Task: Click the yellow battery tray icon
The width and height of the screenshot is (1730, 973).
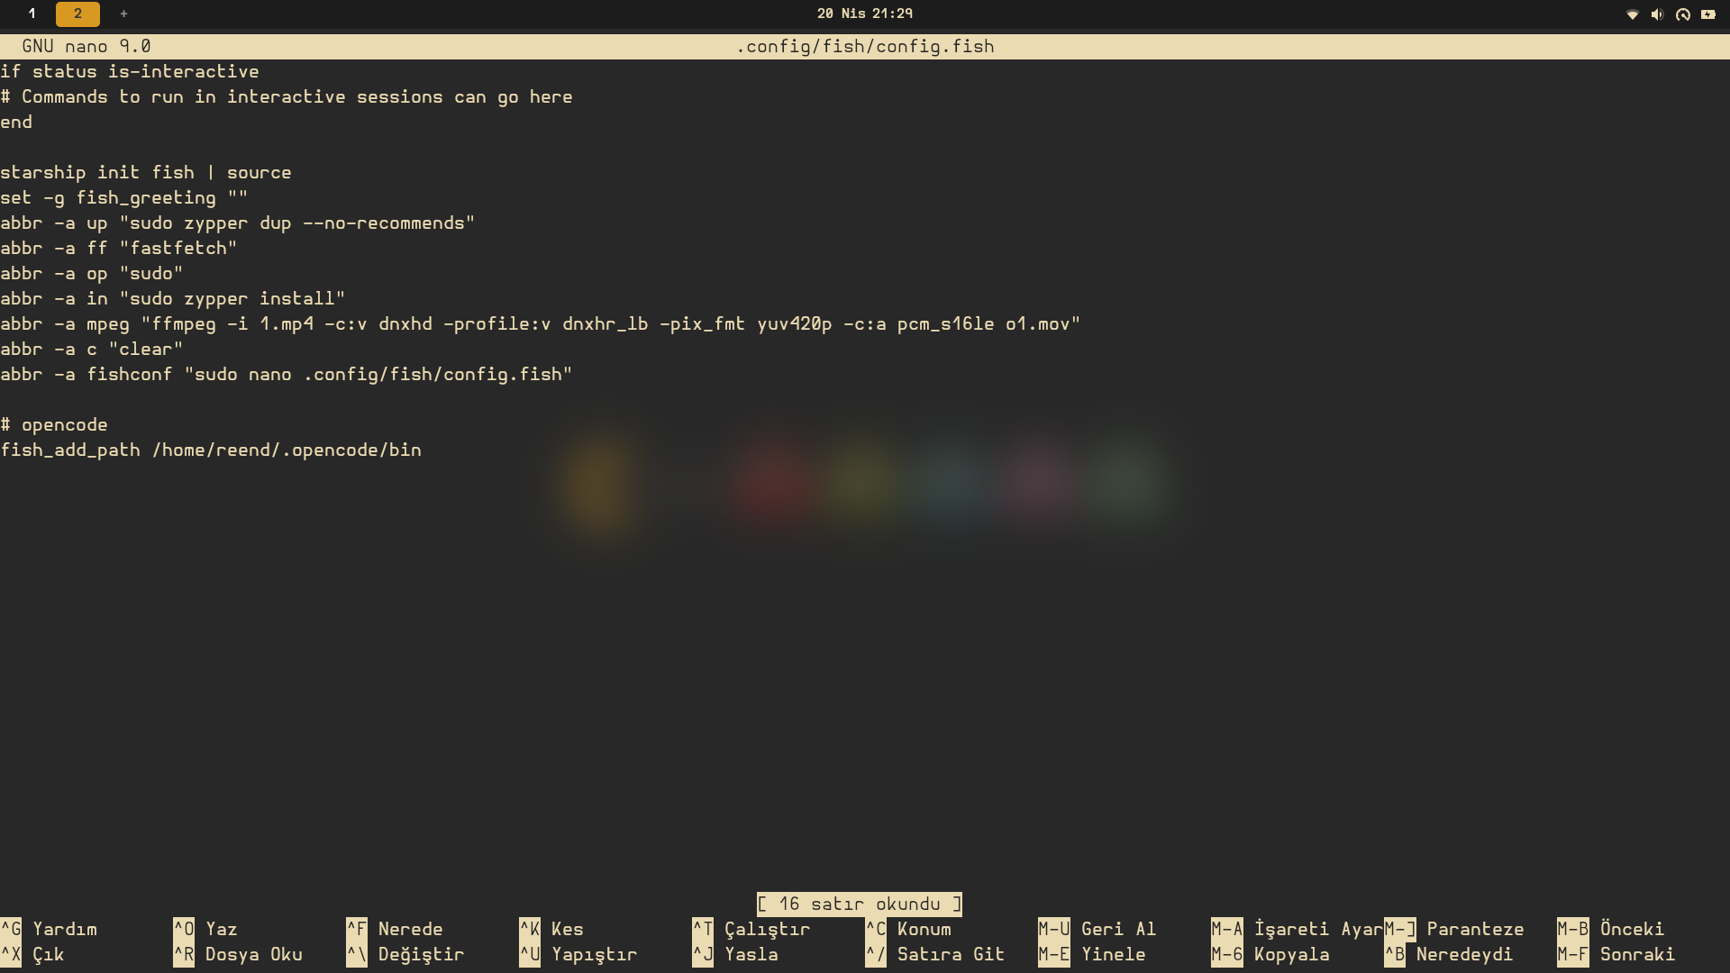Action: coord(1707,14)
